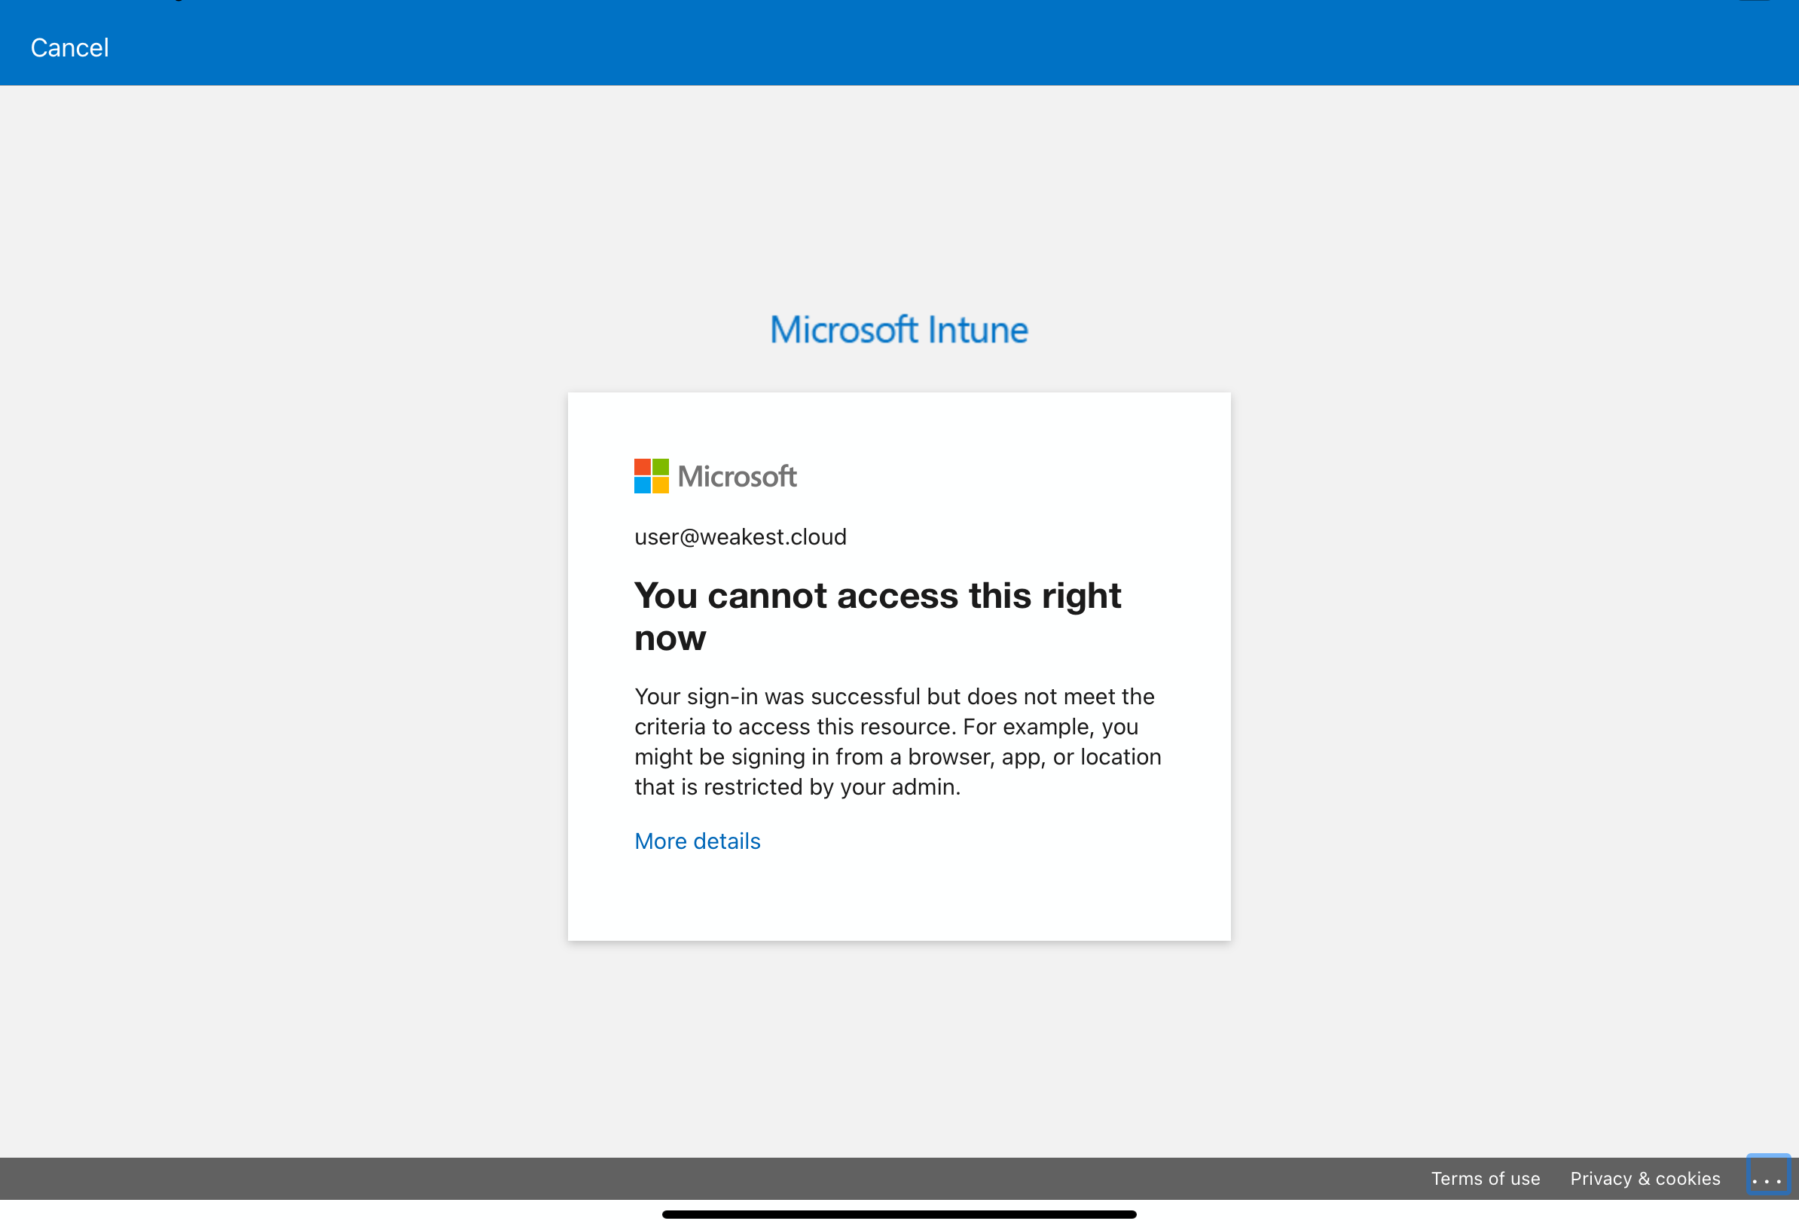
Task: Tap the Cancel button in header
Action: 69,48
